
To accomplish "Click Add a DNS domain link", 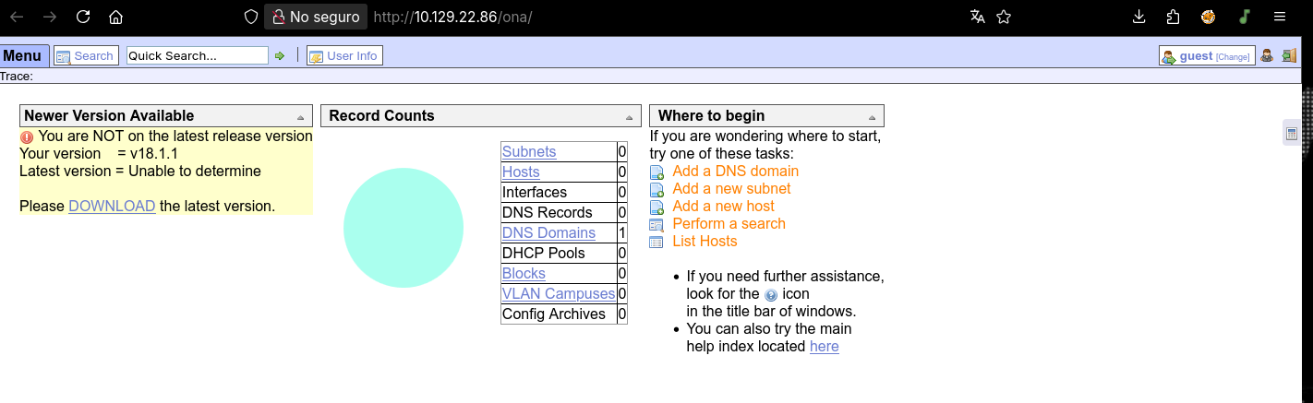I will point(735,172).
